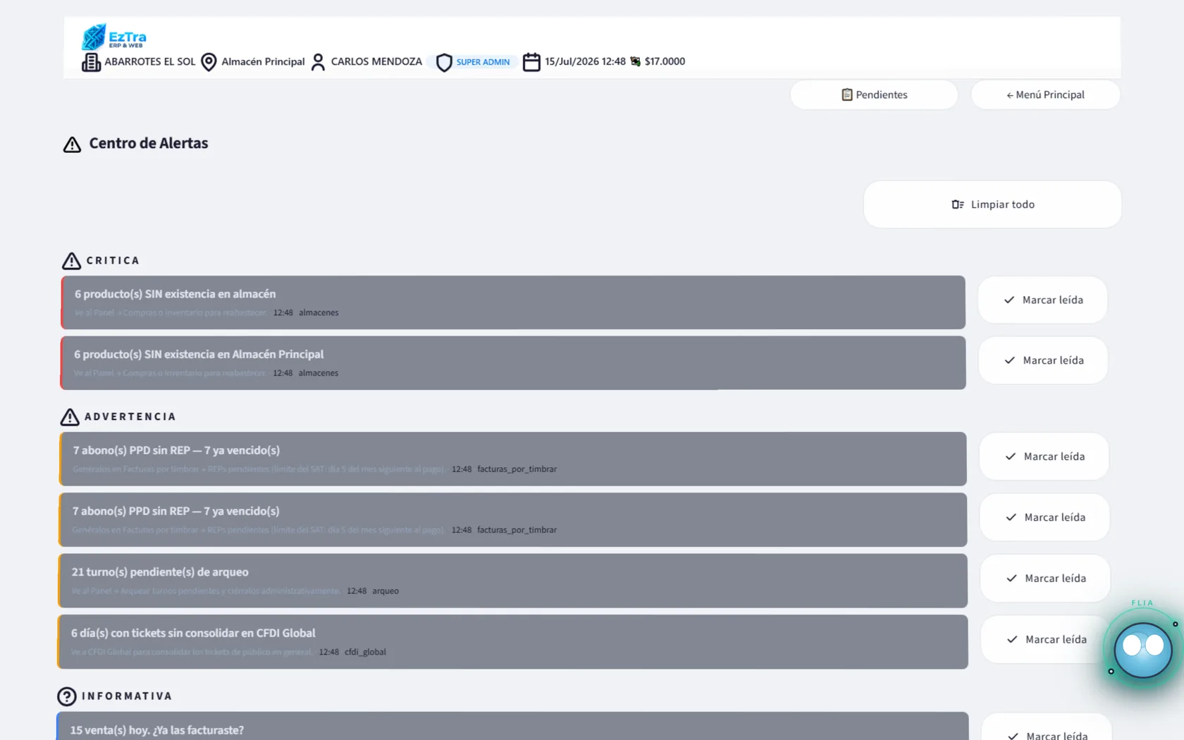This screenshot has height=740, width=1184.
Task: Open the Pendientes view
Action: (874, 94)
